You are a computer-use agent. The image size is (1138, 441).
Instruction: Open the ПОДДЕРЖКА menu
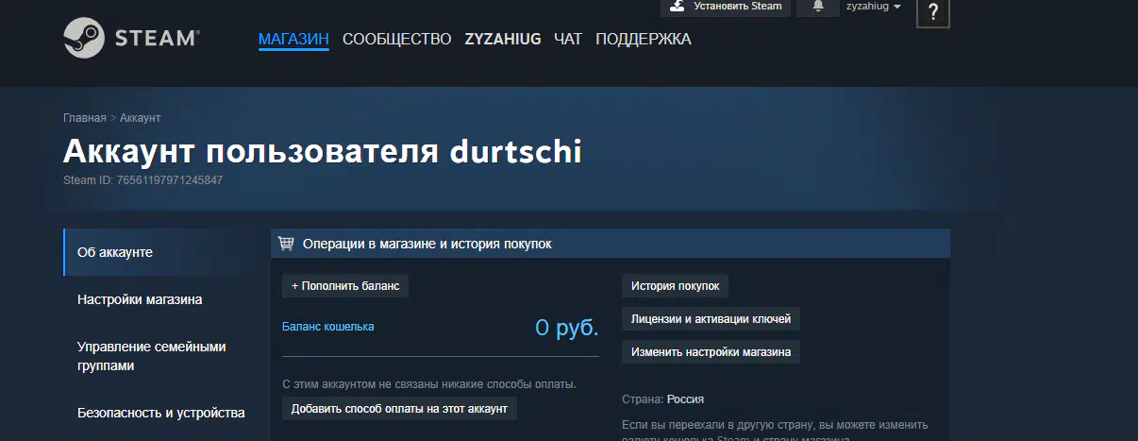(x=644, y=39)
